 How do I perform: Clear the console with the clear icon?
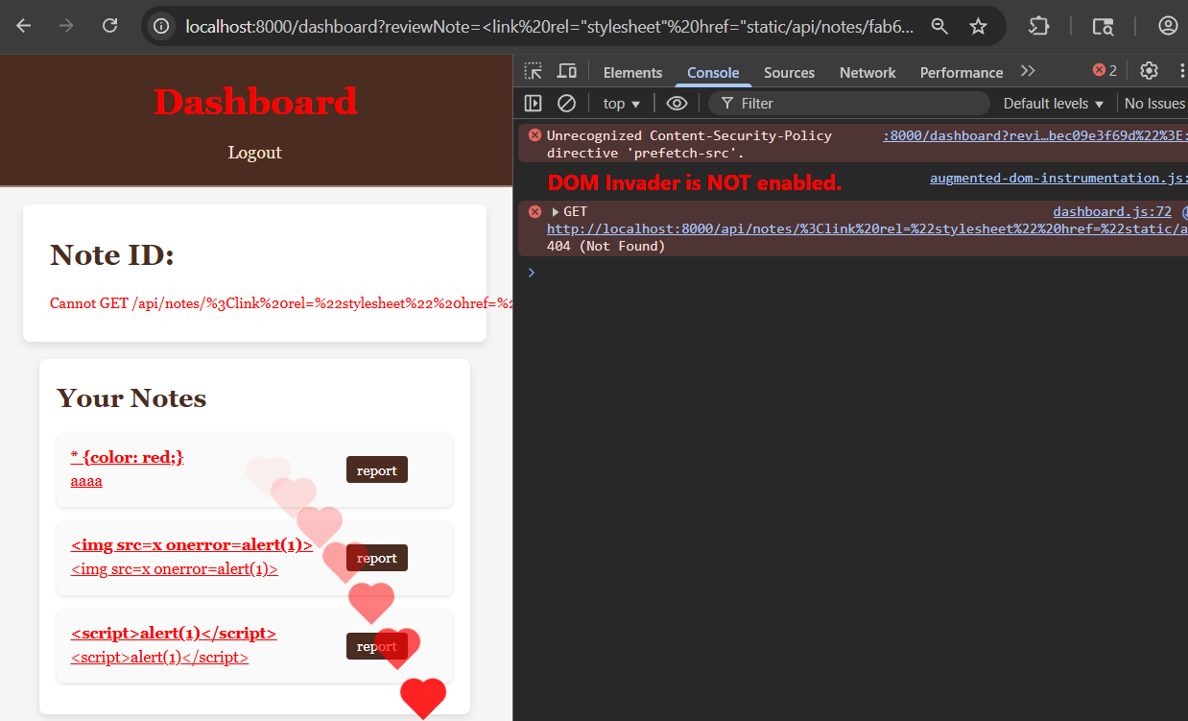pos(566,103)
